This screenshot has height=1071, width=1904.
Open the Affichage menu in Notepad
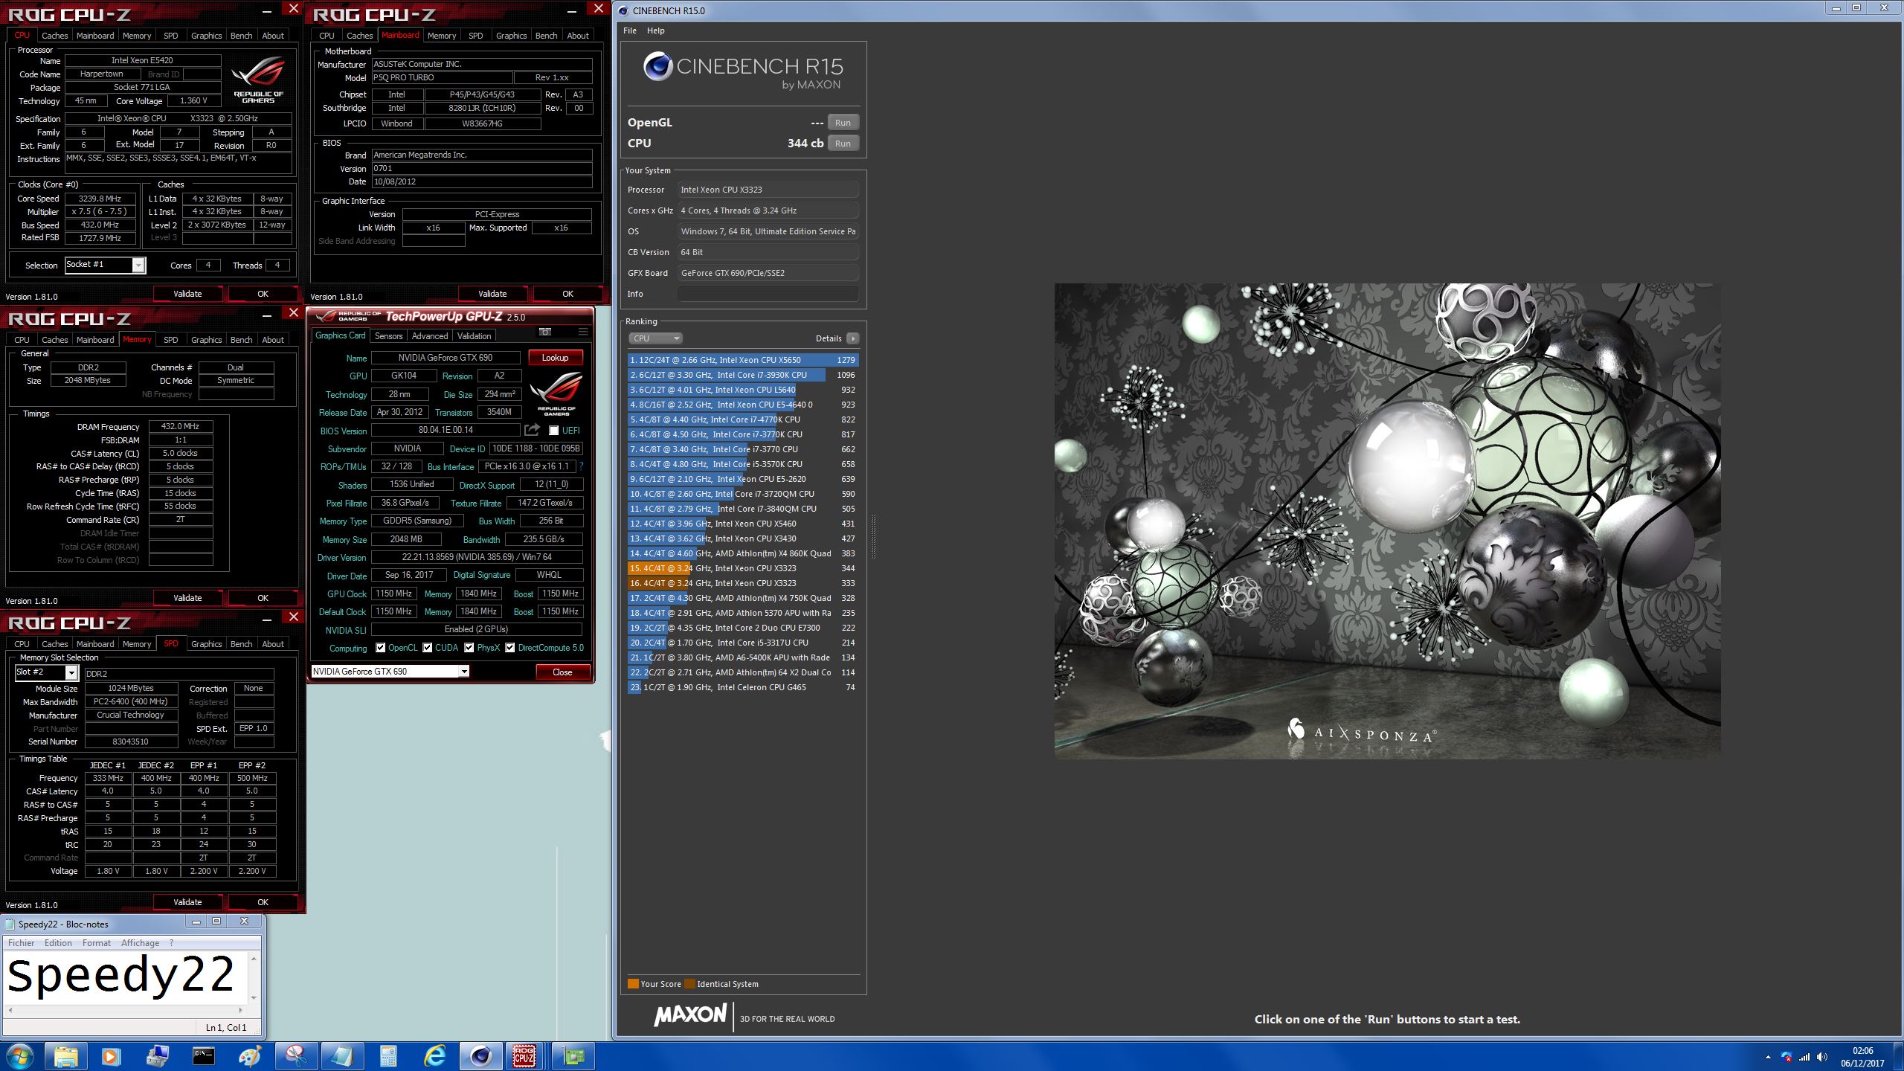click(x=140, y=943)
